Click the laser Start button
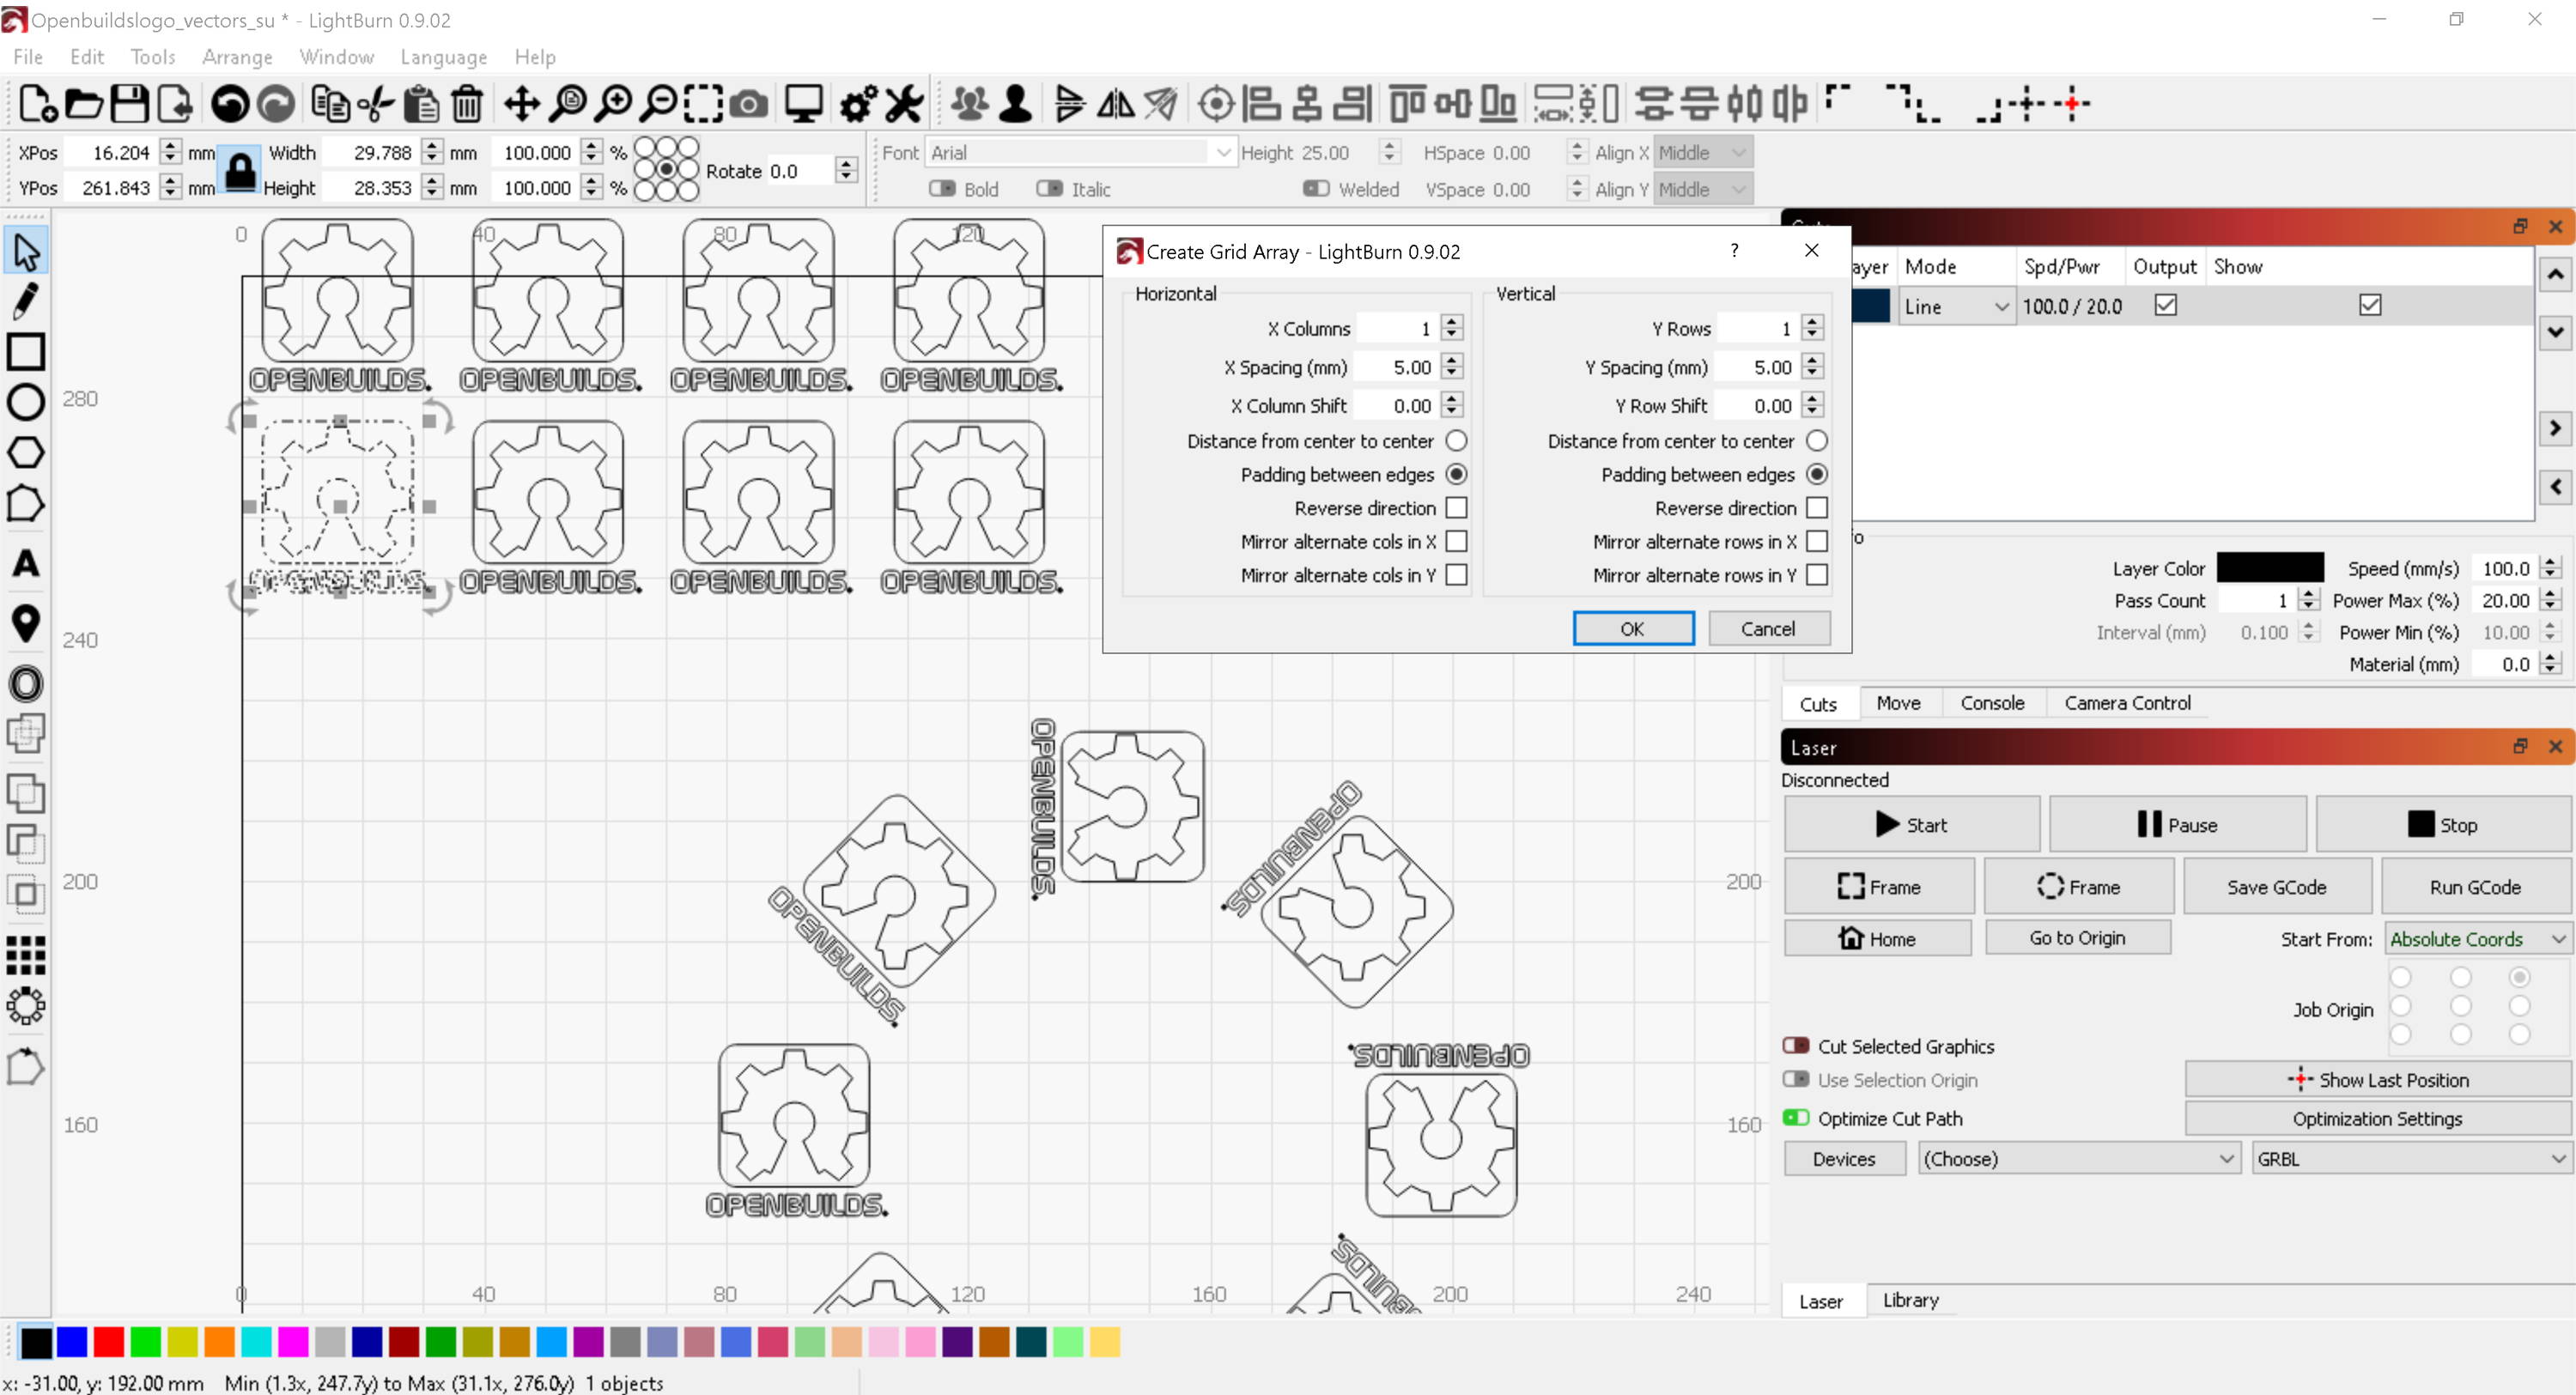 [x=1912, y=825]
